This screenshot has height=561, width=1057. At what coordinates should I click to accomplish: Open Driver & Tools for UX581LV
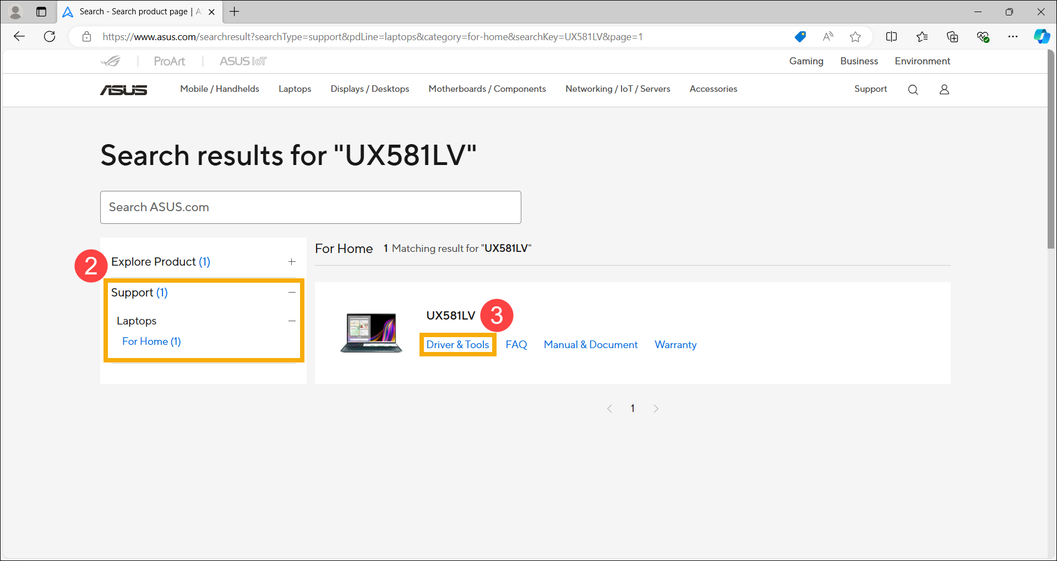[x=457, y=345]
